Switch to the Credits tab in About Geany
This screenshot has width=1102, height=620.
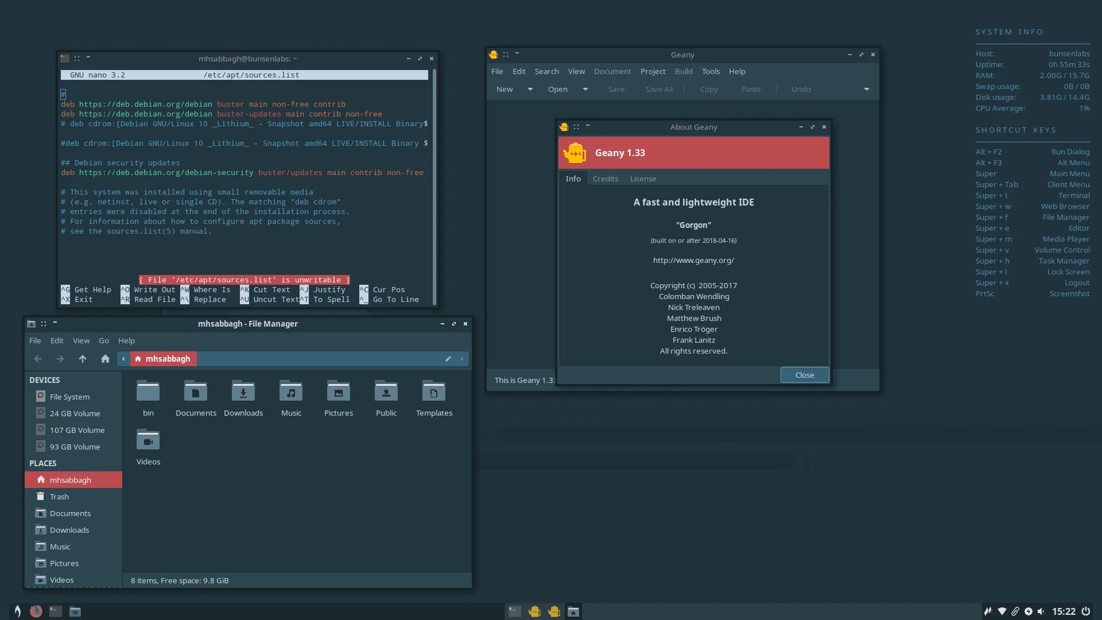pos(605,179)
